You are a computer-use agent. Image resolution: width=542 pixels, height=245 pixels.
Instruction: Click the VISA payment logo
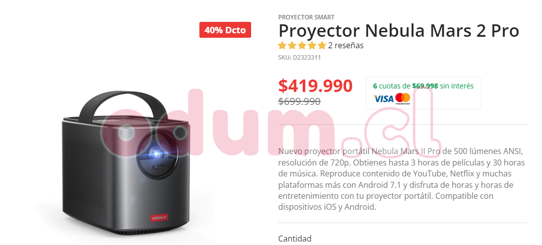click(x=383, y=99)
